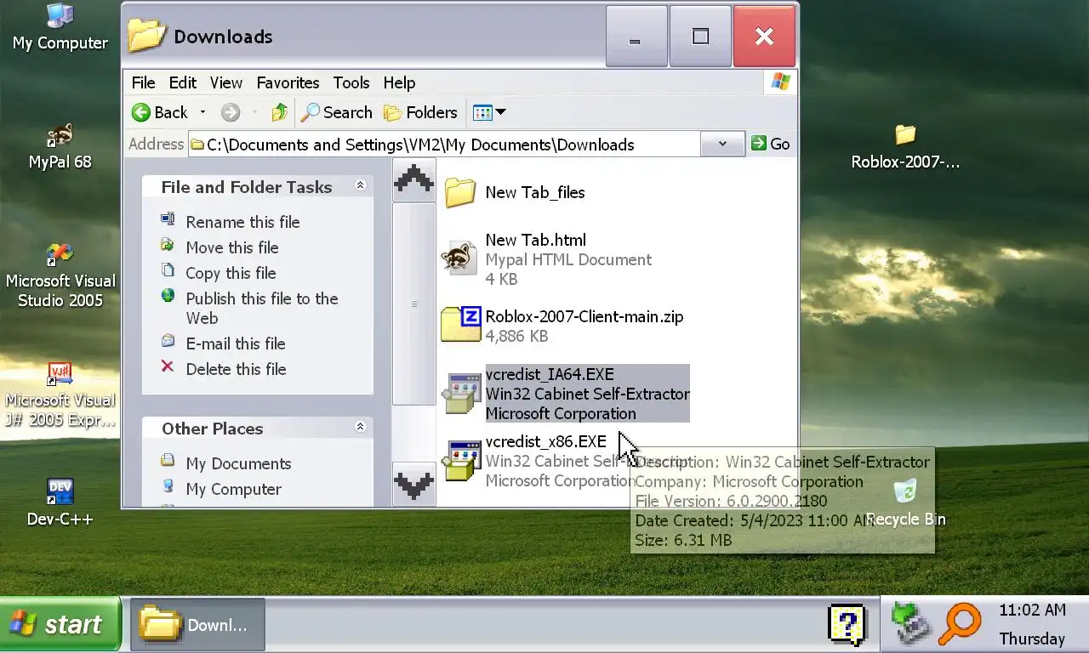Click Move this file

tap(232, 247)
